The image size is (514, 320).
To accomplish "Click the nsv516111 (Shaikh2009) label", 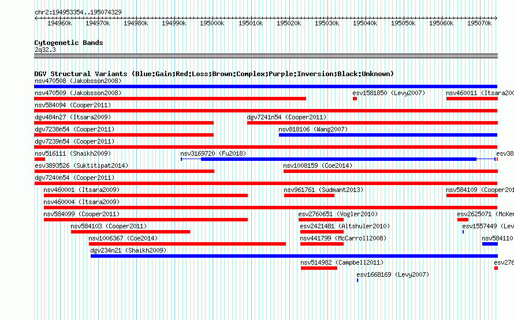I will pyautogui.click(x=73, y=153).
